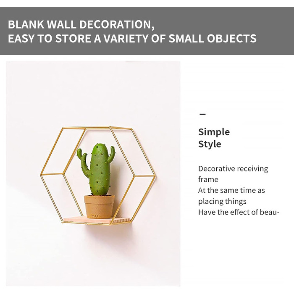Click the "Decorative receiving" text line
The width and height of the screenshot is (294, 294).
[x=233, y=168]
